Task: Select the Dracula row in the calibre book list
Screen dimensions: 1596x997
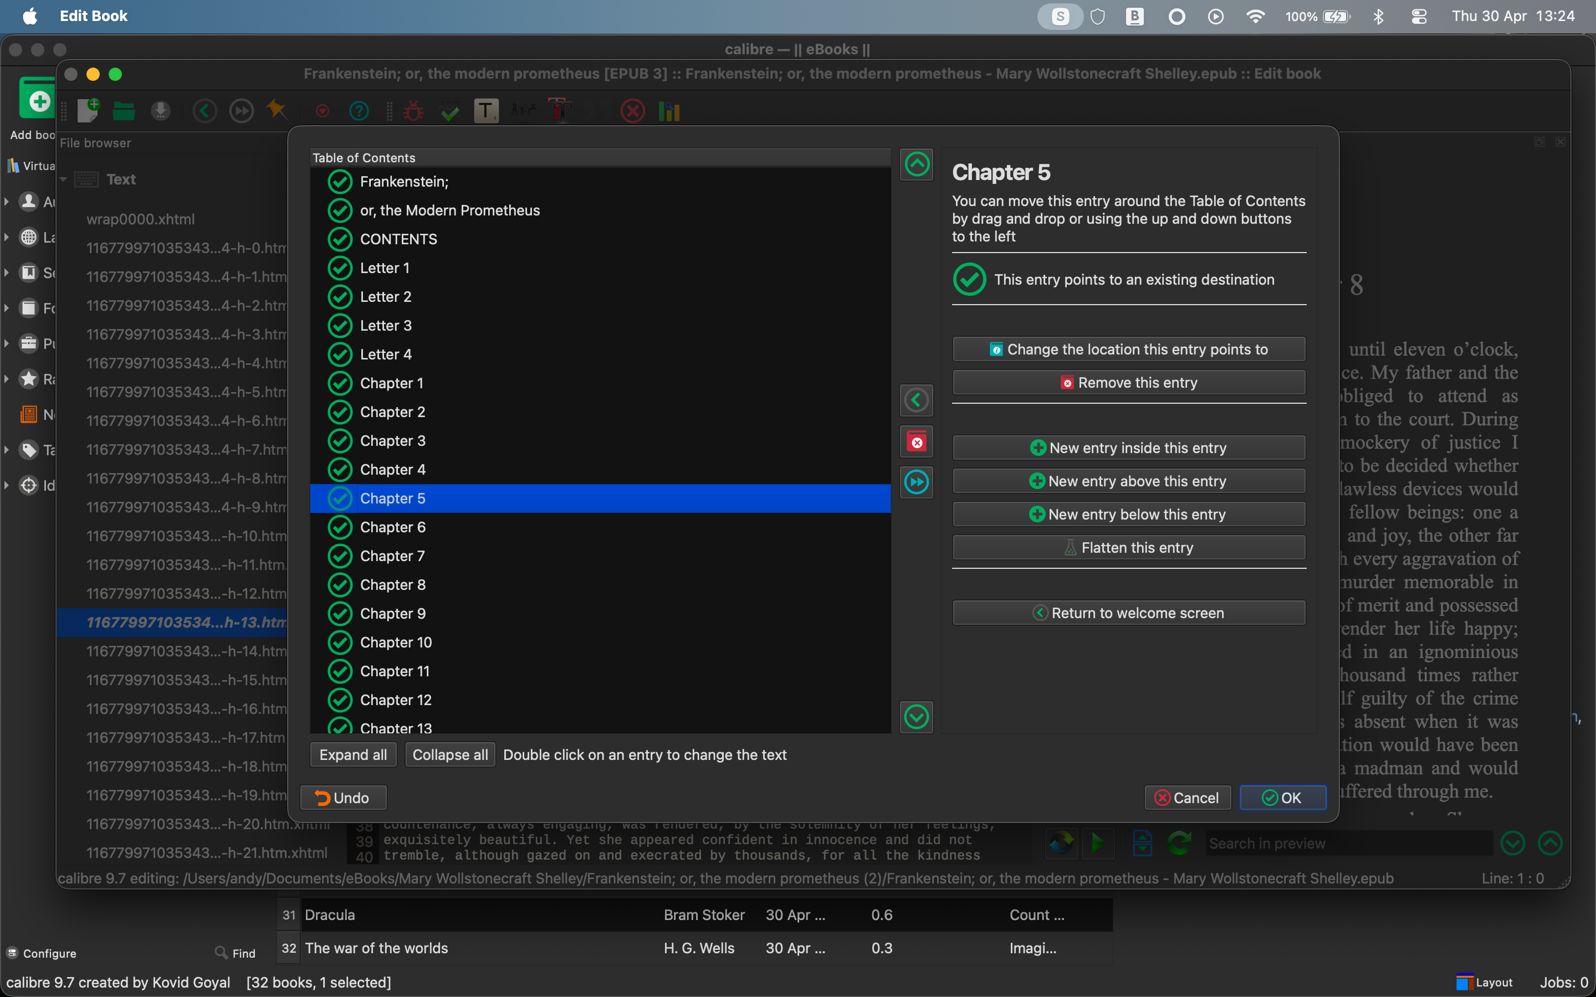Action: pos(694,915)
